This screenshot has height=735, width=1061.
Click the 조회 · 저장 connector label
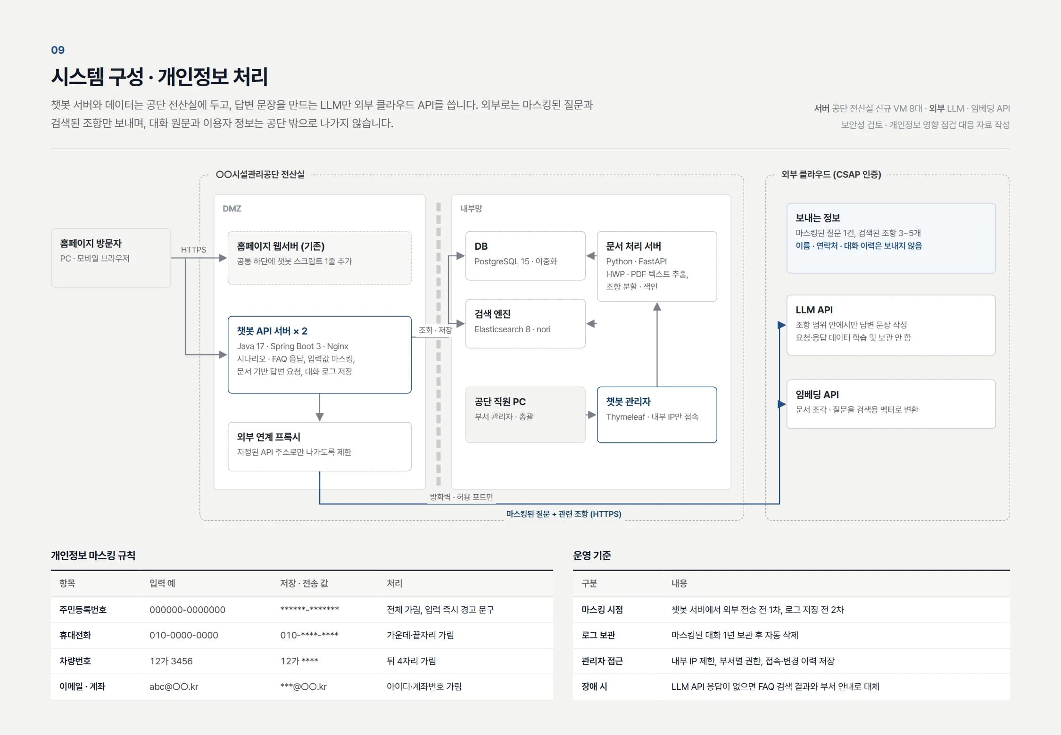pyautogui.click(x=435, y=330)
